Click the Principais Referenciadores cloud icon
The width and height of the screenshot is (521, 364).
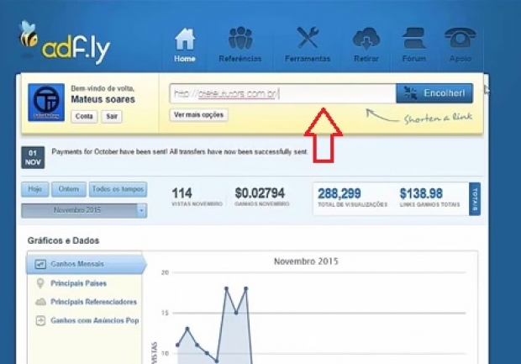point(40,302)
